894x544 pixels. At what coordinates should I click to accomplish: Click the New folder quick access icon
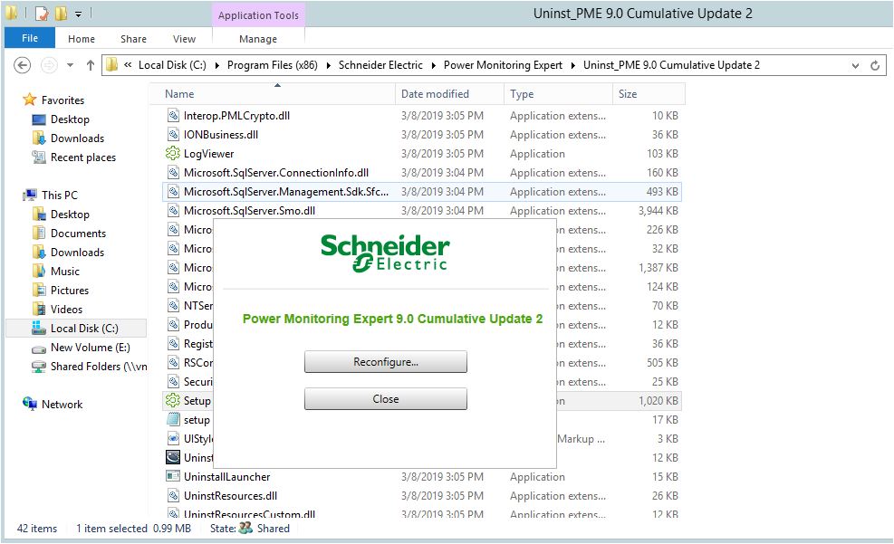(x=61, y=13)
